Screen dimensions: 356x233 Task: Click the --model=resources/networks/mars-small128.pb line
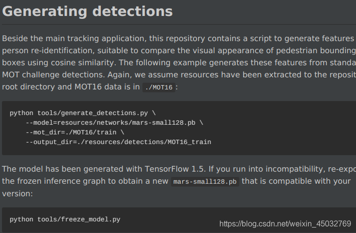pos(114,123)
